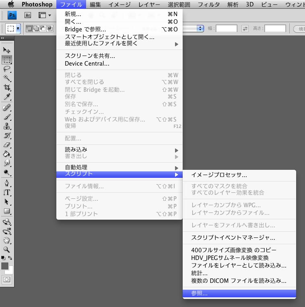Image resolution: width=305 pixels, height=307 pixels.
Task: Open the Apple menu
Action: [11, 4]
